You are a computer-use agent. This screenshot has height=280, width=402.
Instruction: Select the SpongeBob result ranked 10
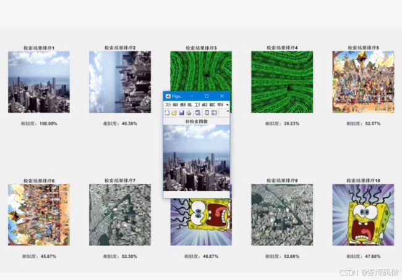[363, 215]
